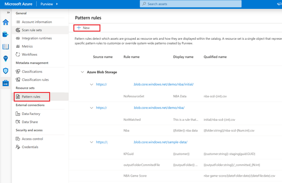282x183 pixels.
Task: Open the Management briefcase icon in rail
Action: click(x=6, y=83)
